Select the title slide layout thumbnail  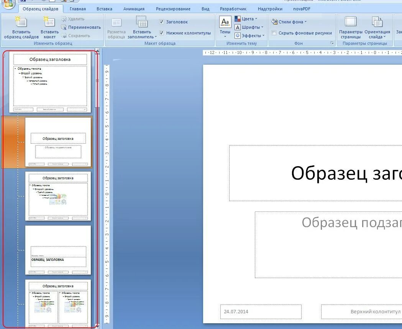[58, 142]
